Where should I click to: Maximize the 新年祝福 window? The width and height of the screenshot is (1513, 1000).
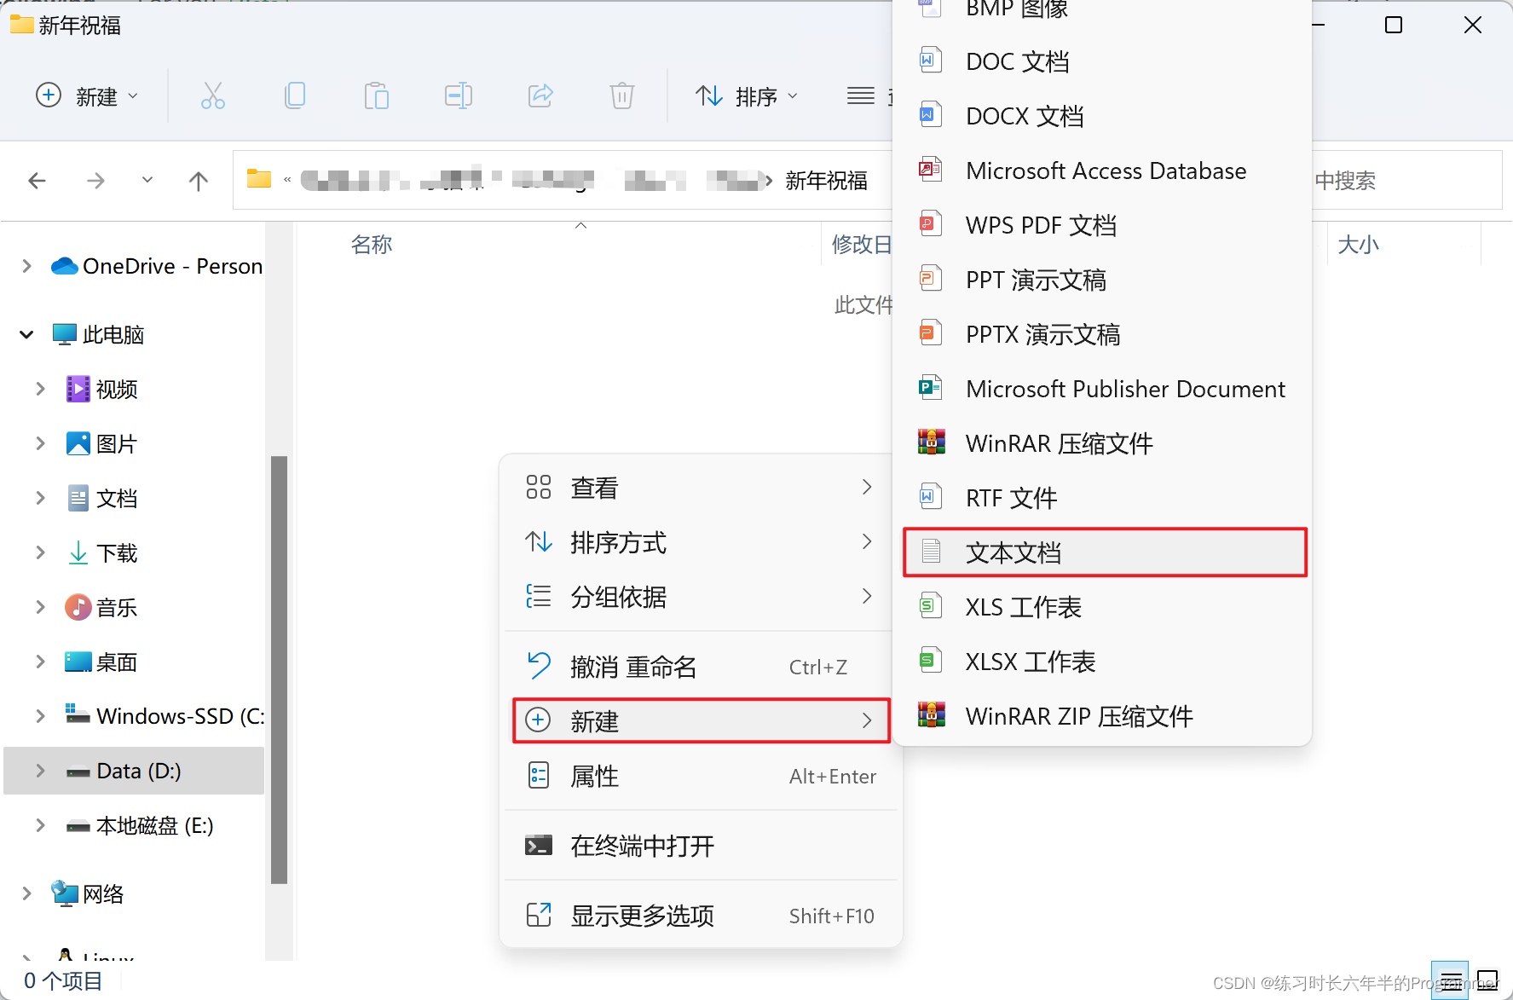coord(1394,25)
